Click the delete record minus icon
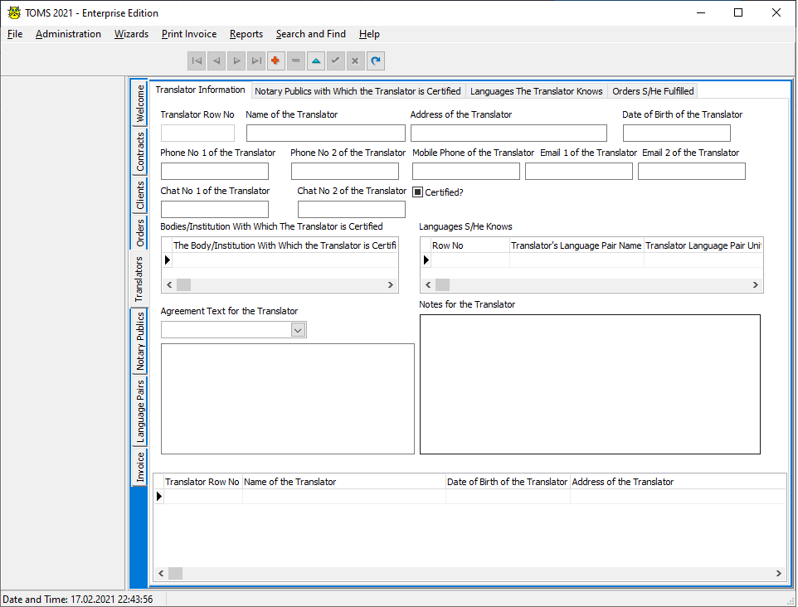Screen dimensions: 798x607 point(296,61)
